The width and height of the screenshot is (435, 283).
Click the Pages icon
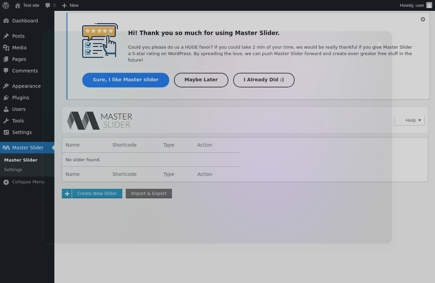6,59
